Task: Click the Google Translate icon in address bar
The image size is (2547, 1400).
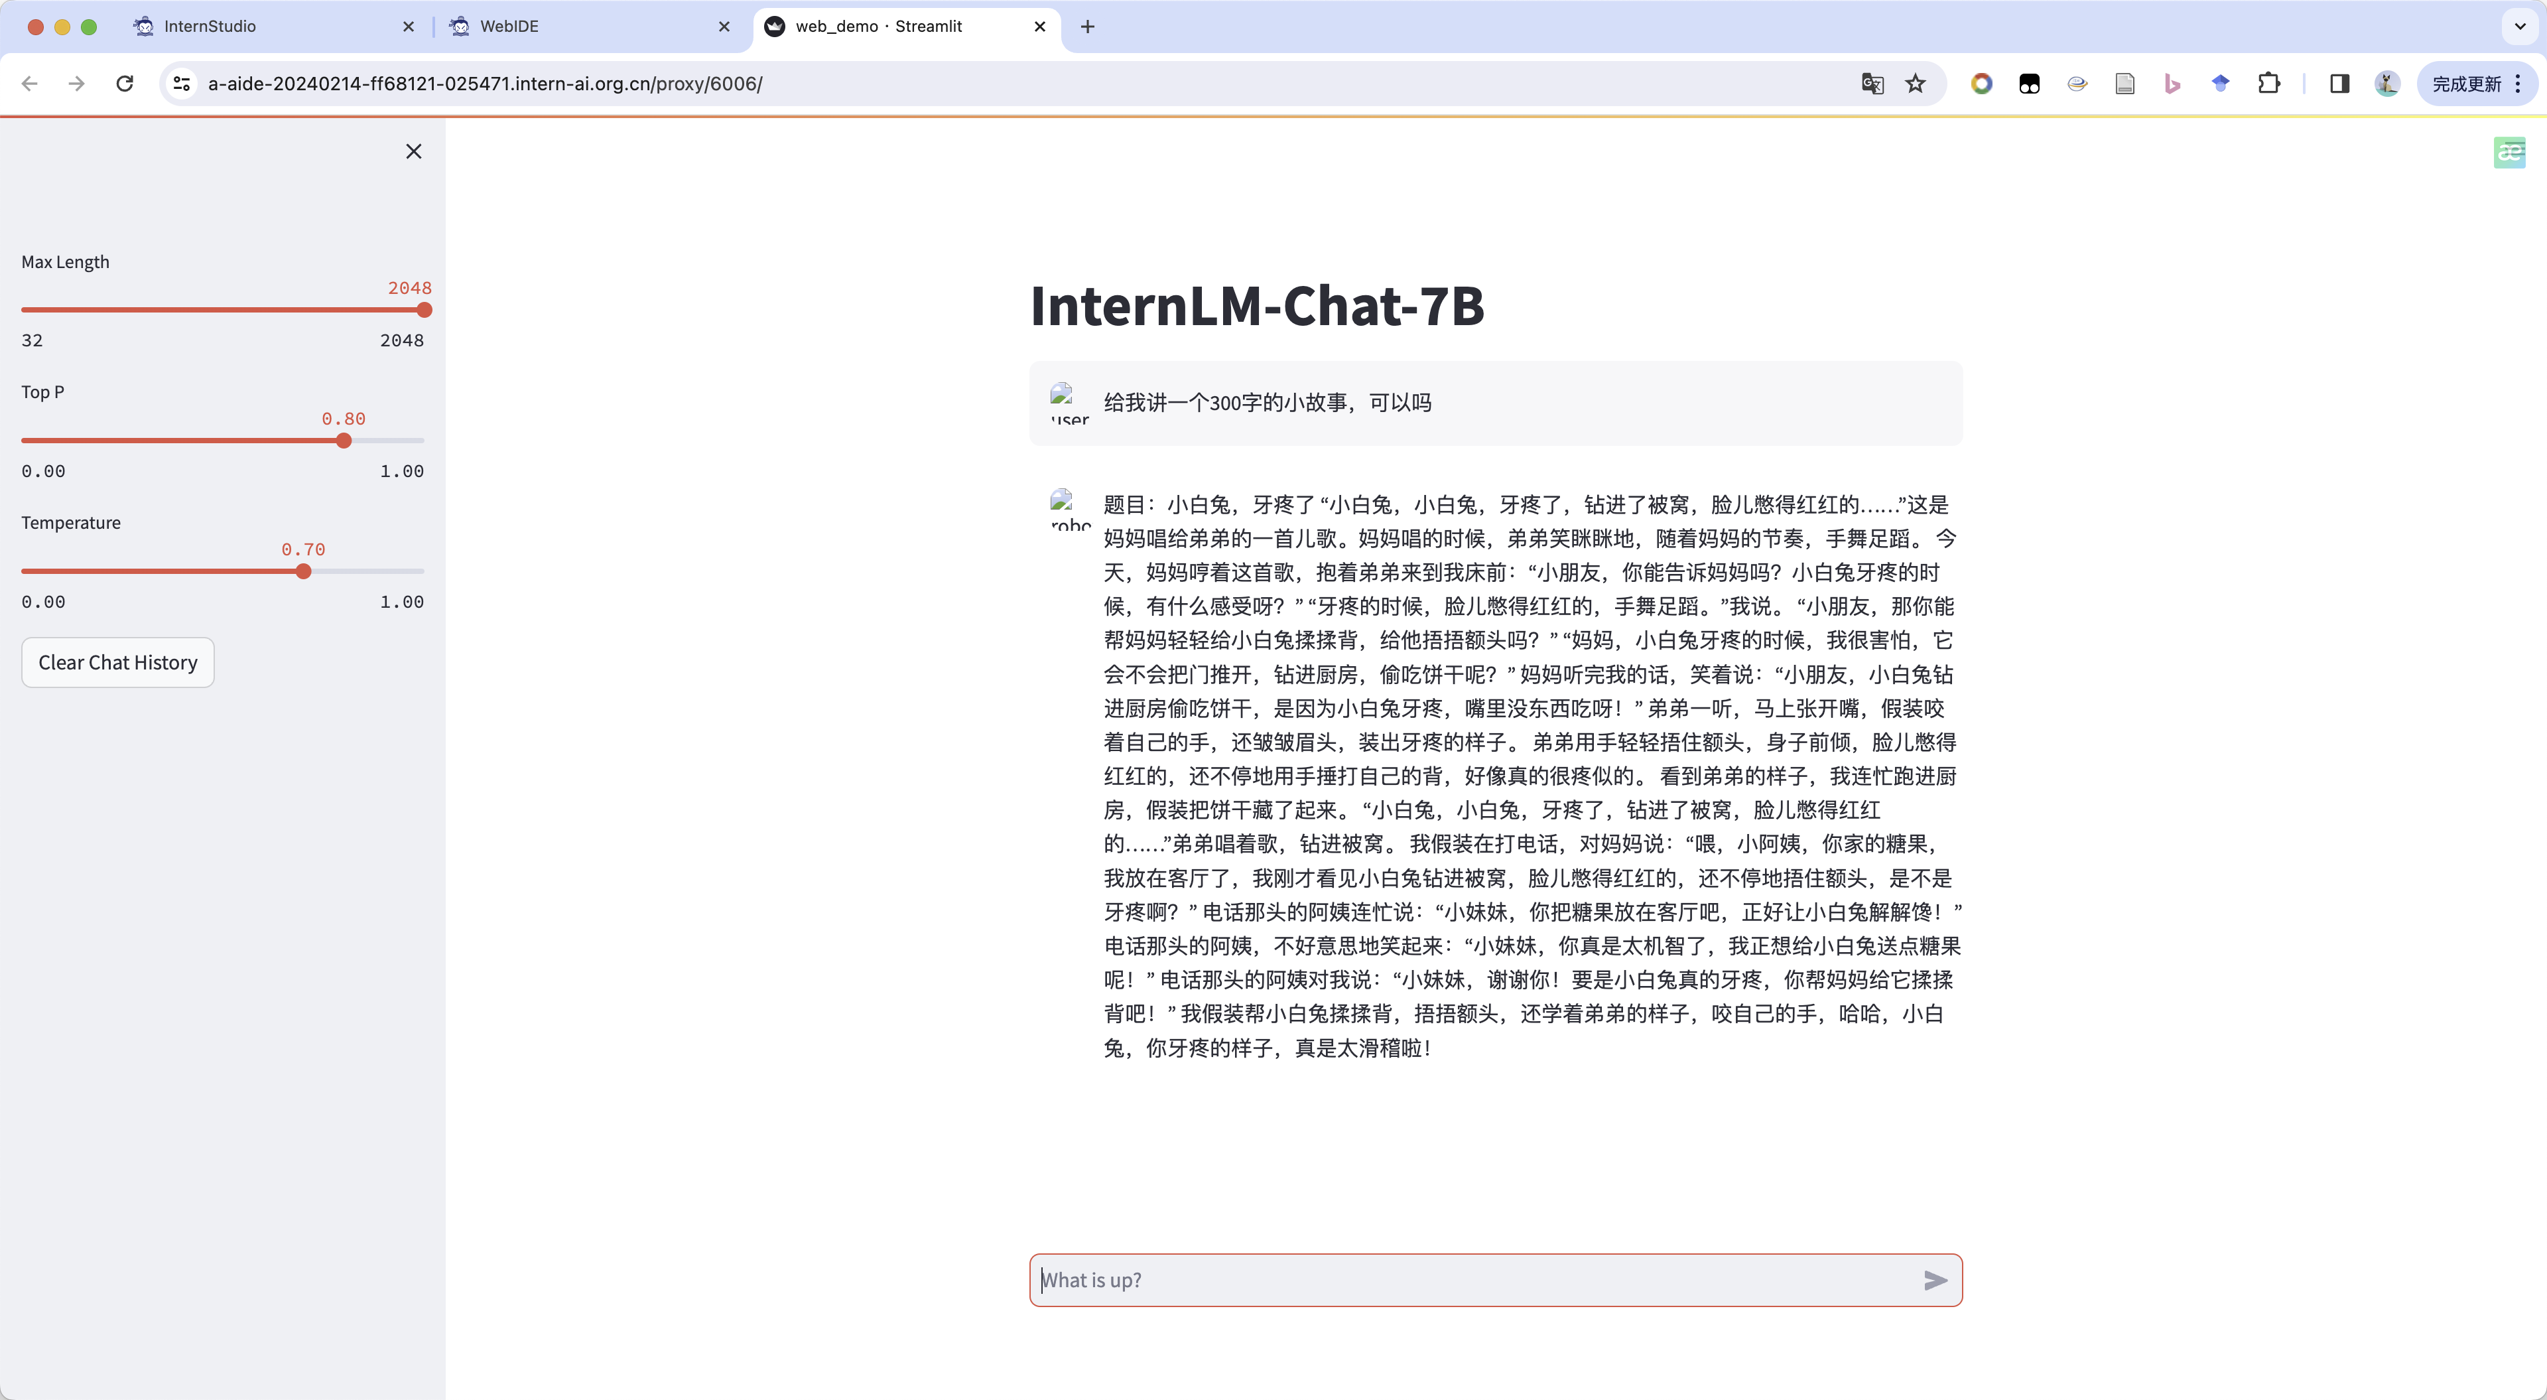Action: 1872,84
